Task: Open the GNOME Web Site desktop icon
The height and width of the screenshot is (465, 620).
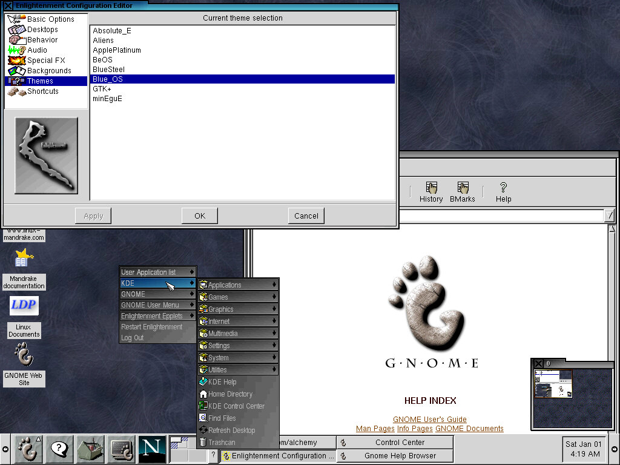Action: (24, 355)
